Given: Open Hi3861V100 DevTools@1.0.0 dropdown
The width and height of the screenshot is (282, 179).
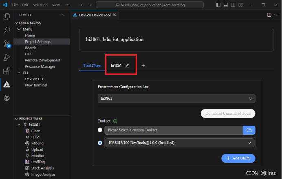Looking at the screenshot, I should tap(180, 143).
